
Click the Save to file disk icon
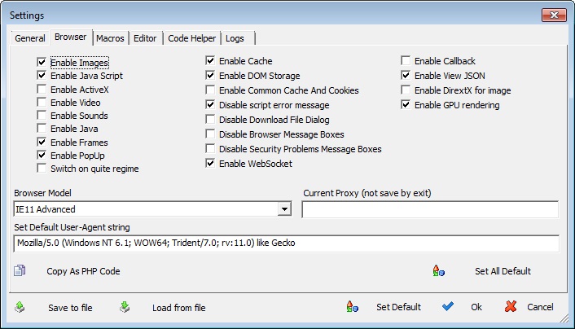[20, 307]
